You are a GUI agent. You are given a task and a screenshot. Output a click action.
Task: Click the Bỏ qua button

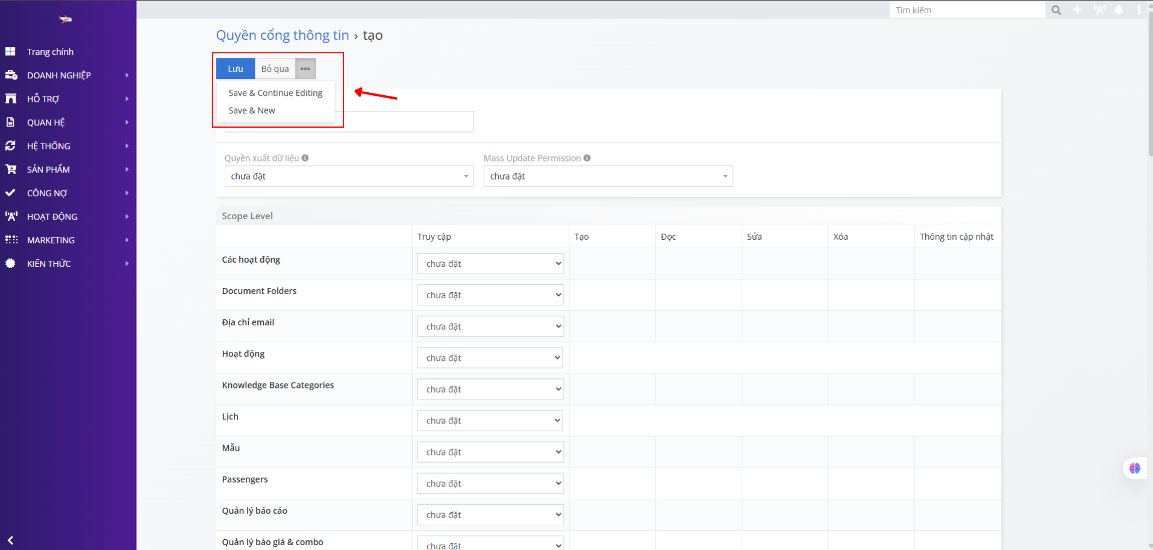click(x=275, y=69)
